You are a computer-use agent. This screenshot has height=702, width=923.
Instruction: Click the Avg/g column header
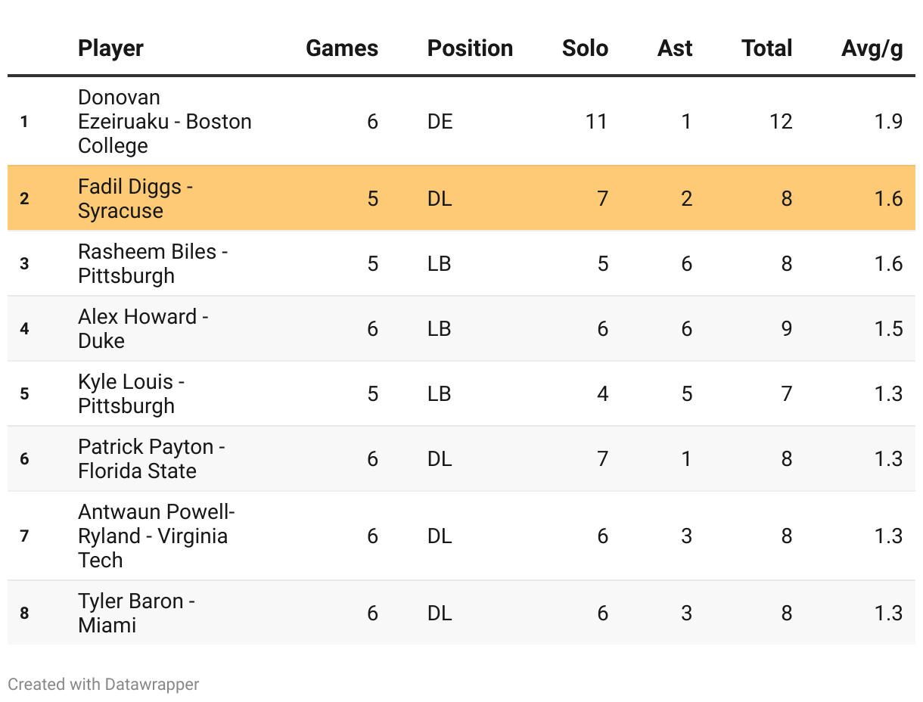coord(872,48)
